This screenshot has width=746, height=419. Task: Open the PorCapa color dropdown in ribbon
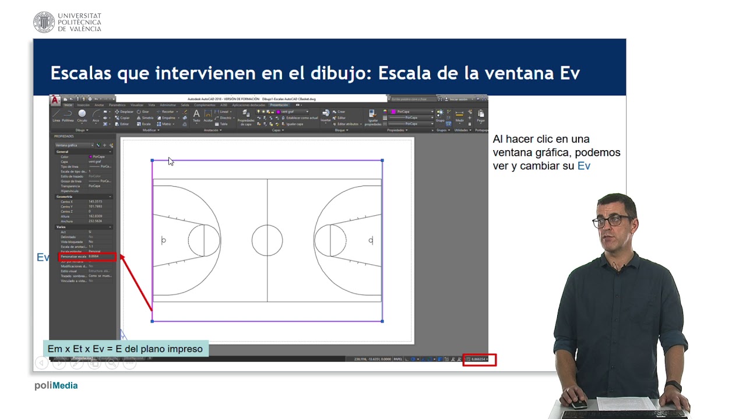pos(411,112)
